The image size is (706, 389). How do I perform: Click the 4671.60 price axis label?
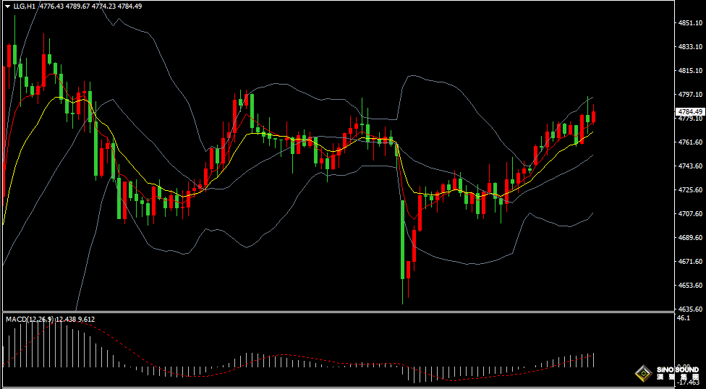coord(690,262)
